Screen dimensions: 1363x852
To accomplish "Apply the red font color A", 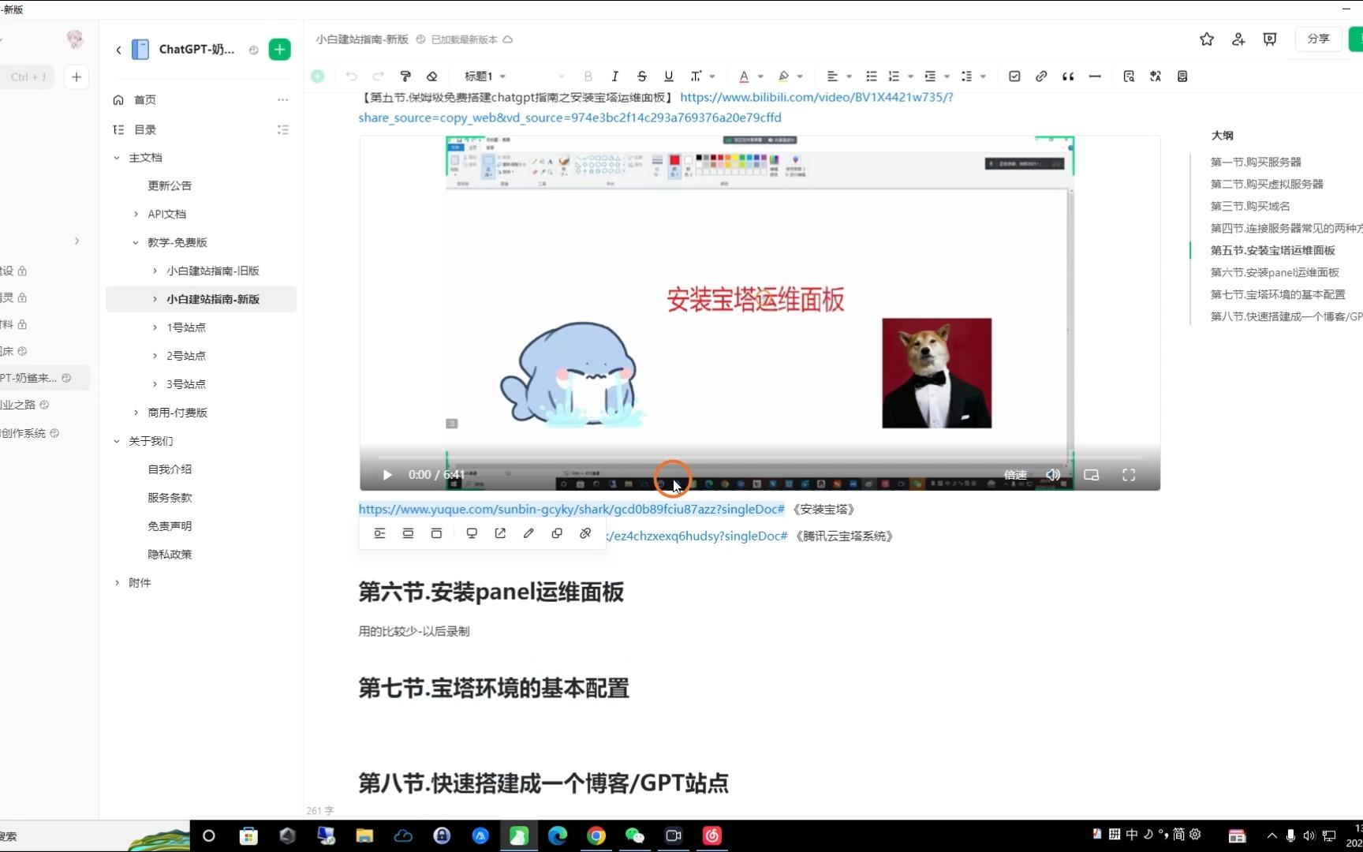I will (x=744, y=77).
